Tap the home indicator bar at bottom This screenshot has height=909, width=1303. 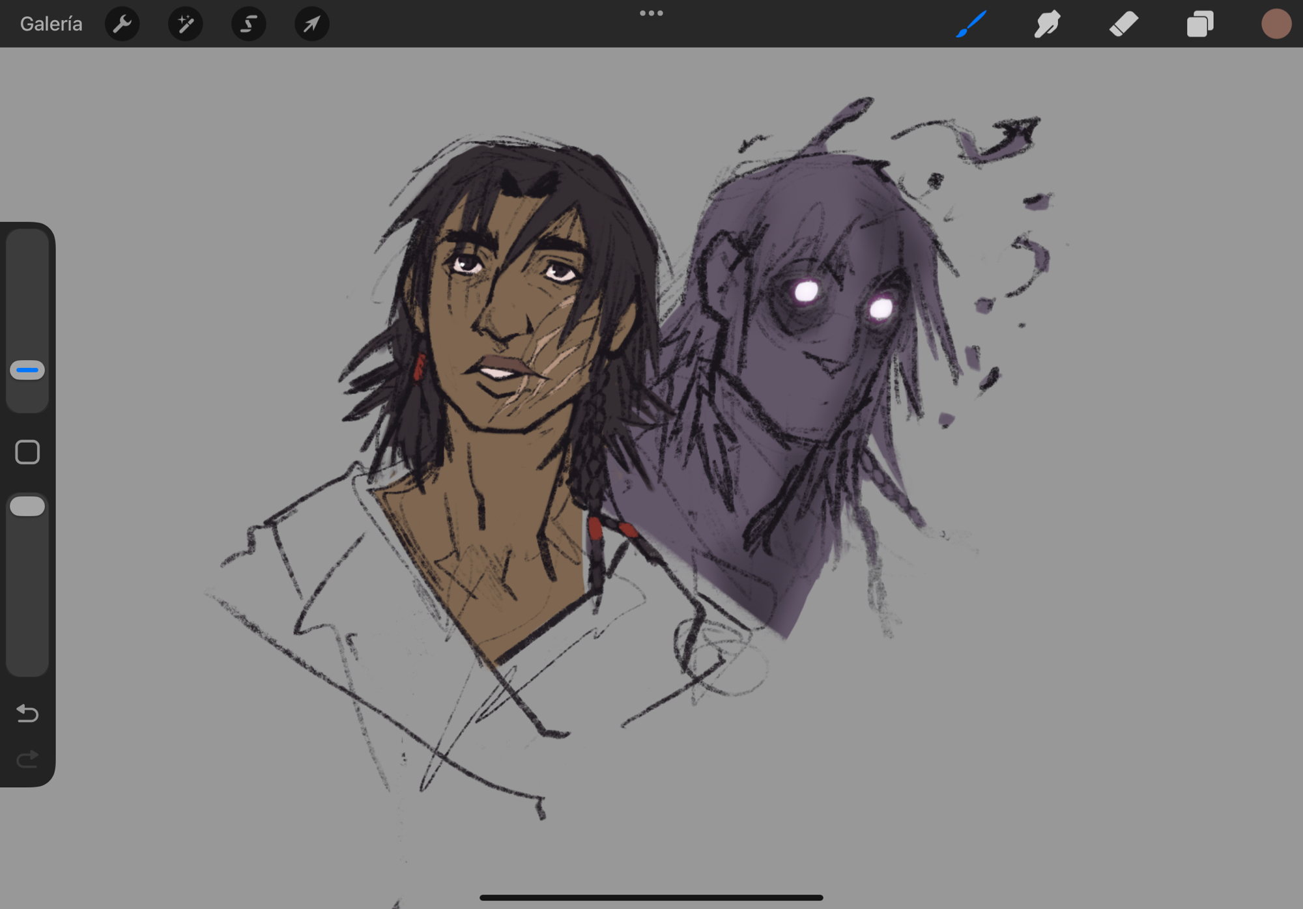pyautogui.click(x=651, y=897)
